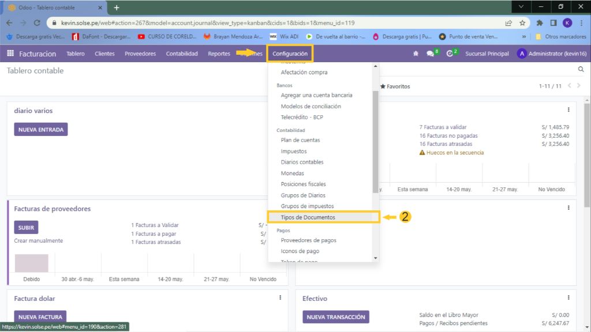Bookmark this page with the star icon
Screen dimensions: 591x332
click(522, 23)
